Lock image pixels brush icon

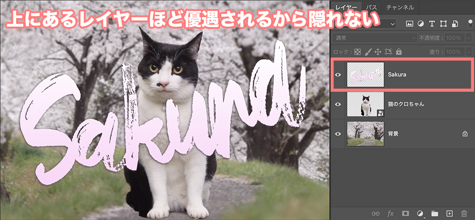click(368, 52)
